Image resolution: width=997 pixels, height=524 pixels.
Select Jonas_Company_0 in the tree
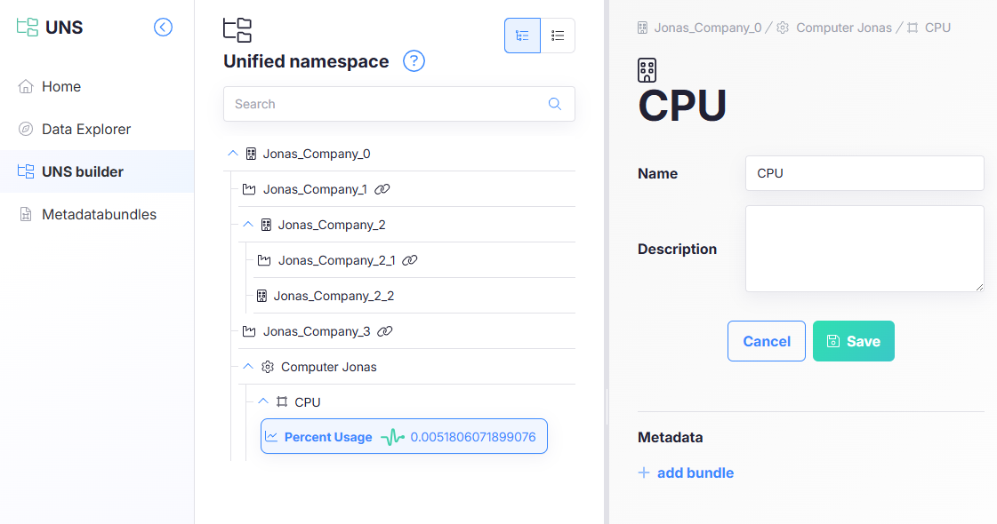tap(317, 154)
